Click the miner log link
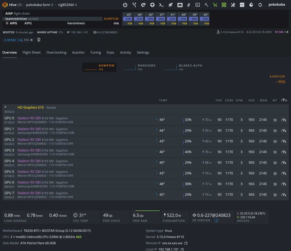The image size is (291, 251). click(15, 40)
